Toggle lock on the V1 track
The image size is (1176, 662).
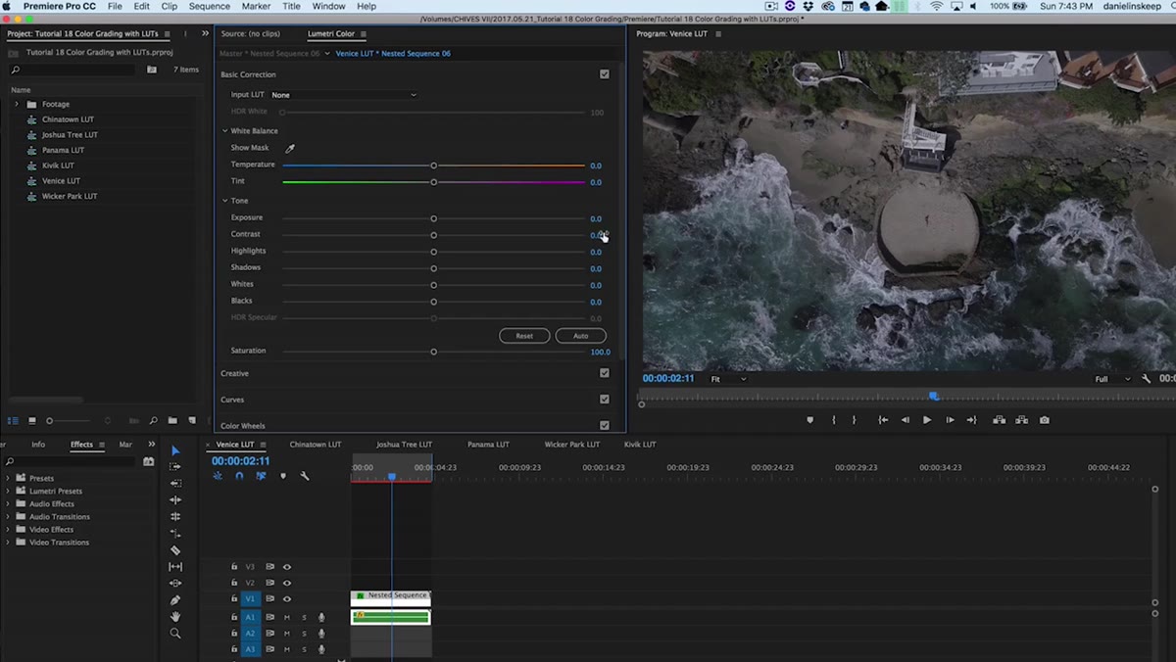234,598
